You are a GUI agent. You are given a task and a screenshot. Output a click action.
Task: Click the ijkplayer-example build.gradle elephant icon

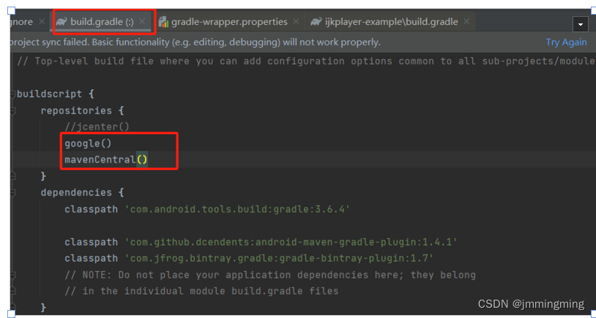tap(316, 22)
